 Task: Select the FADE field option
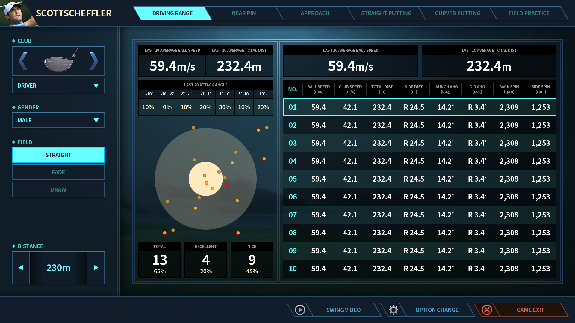(58, 172)
